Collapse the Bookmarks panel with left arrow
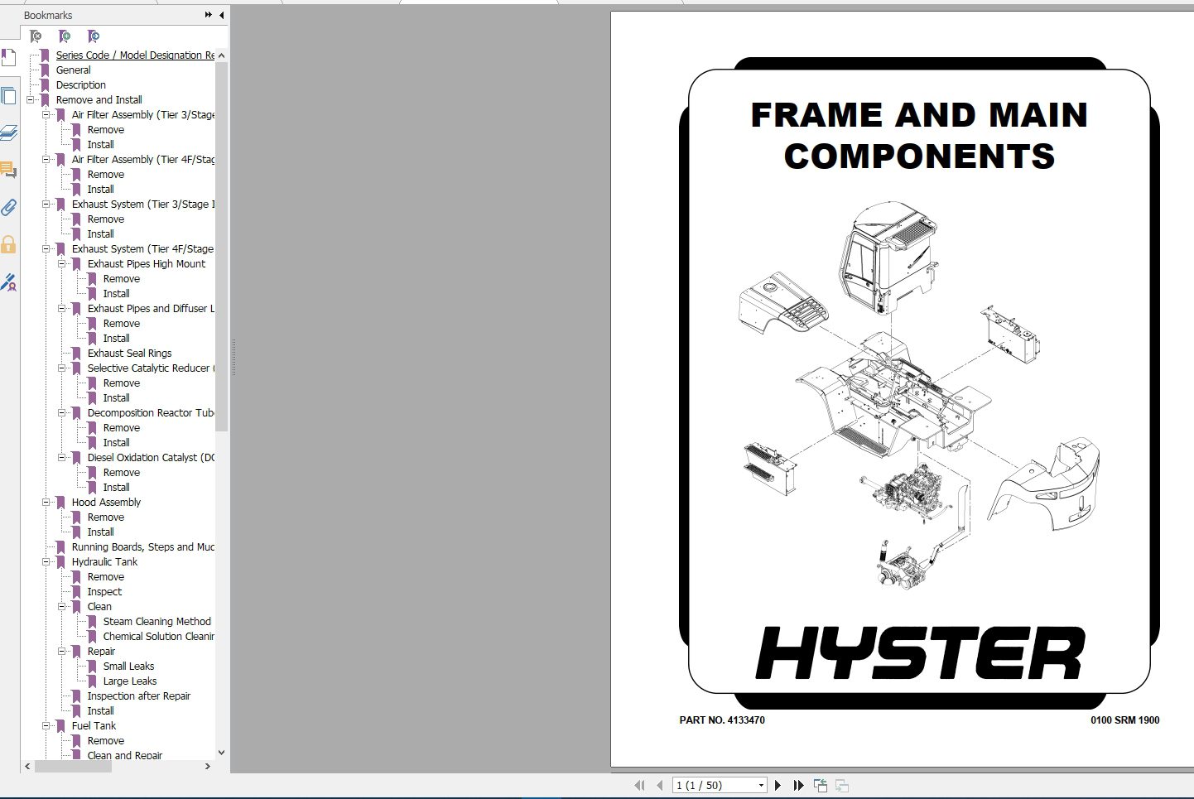The height and width of the screenshot is (799, 1194). click(221, 15)
